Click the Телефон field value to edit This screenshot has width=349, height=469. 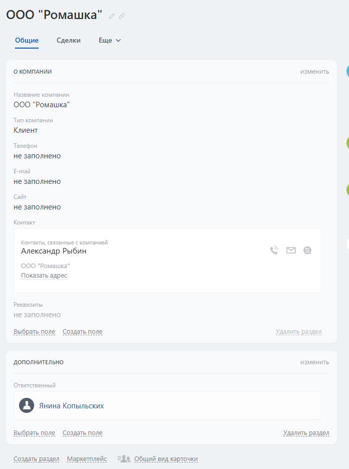tap(37, 156)
